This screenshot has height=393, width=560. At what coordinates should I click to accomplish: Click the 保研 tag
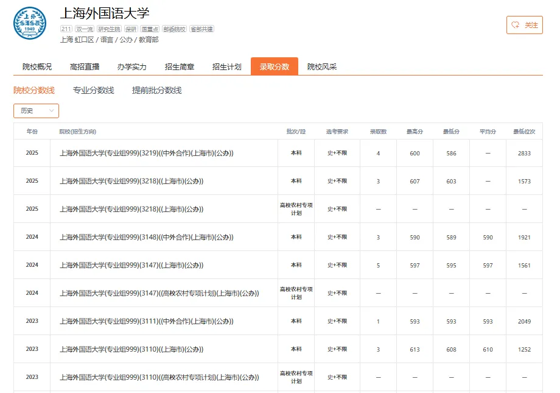pos(131,29)
